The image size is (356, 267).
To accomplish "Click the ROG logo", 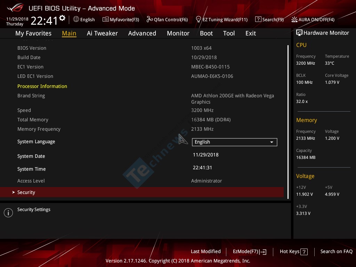I will 15,8.
